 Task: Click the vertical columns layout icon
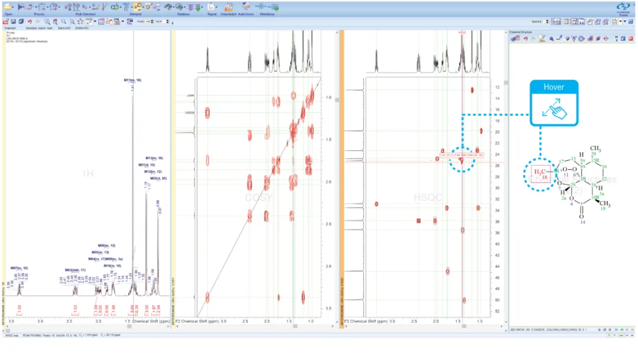tap(566, 22)
